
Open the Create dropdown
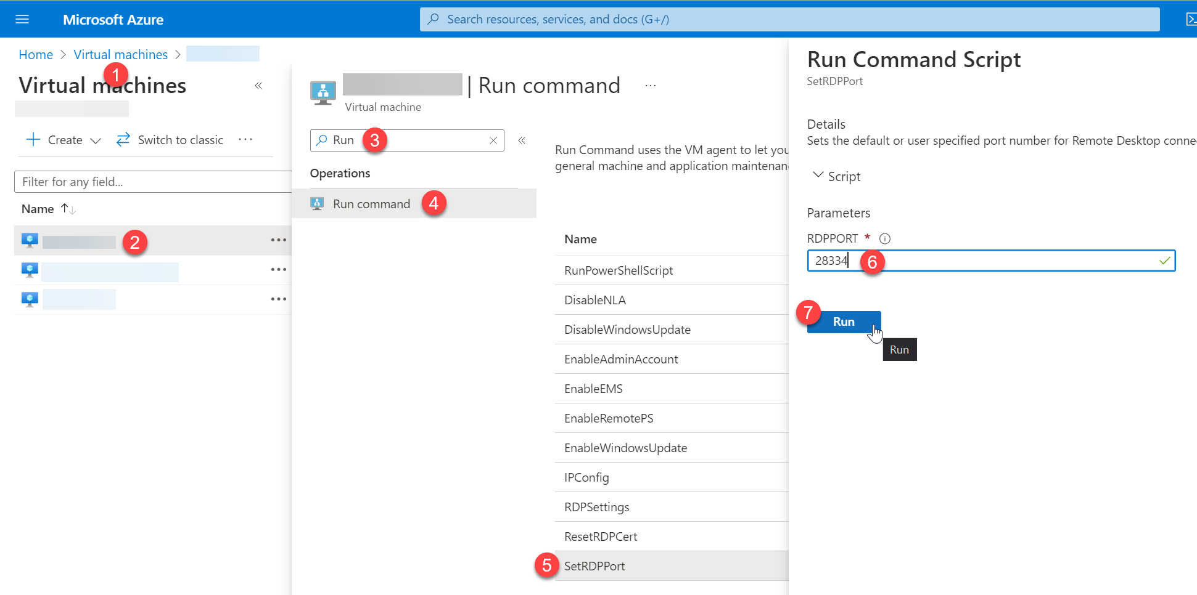(64, 140)
